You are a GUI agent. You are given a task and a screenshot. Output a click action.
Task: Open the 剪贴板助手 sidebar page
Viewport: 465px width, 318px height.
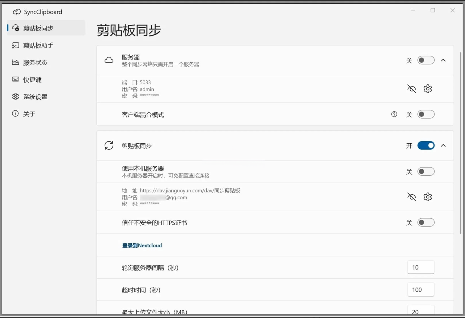pos(46,45)
